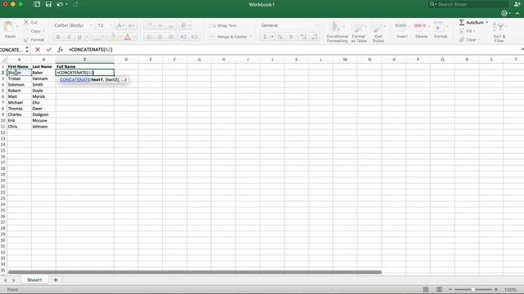Increase decimal places icon
524x294 pixels.
304,36
